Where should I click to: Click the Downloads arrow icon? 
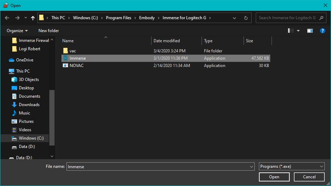pos(14,105)
